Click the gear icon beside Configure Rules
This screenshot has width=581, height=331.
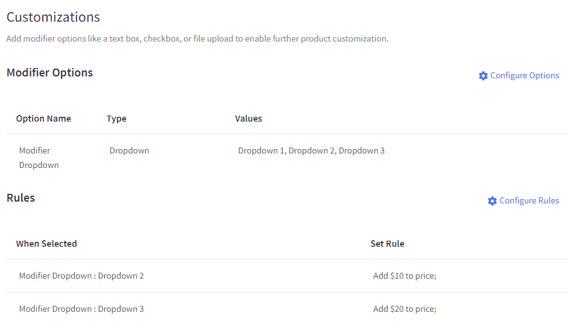[x=492, y=201]
